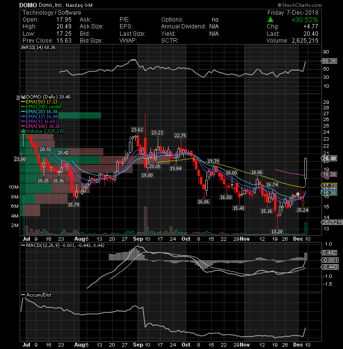
Task: Click the 18.06 November high annotation
Action: [257, 173]
